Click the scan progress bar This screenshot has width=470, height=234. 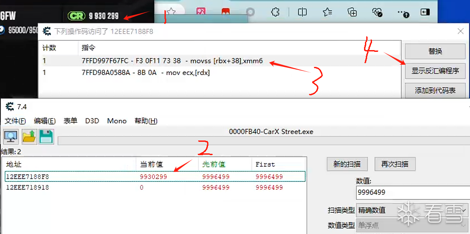[263, 140]
